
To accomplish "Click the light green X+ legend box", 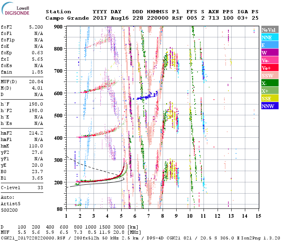I will 269,91.
